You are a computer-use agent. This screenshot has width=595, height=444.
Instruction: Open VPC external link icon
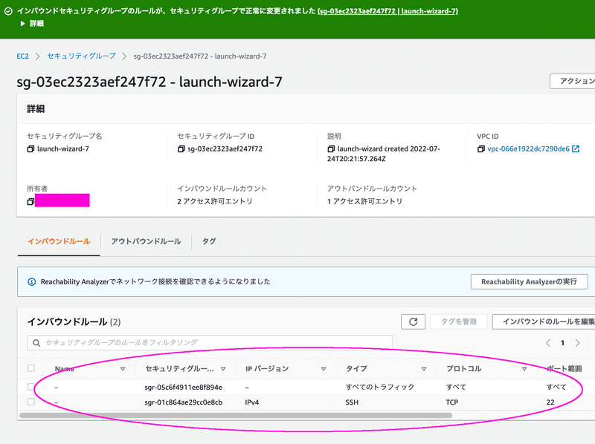(576, 149)
